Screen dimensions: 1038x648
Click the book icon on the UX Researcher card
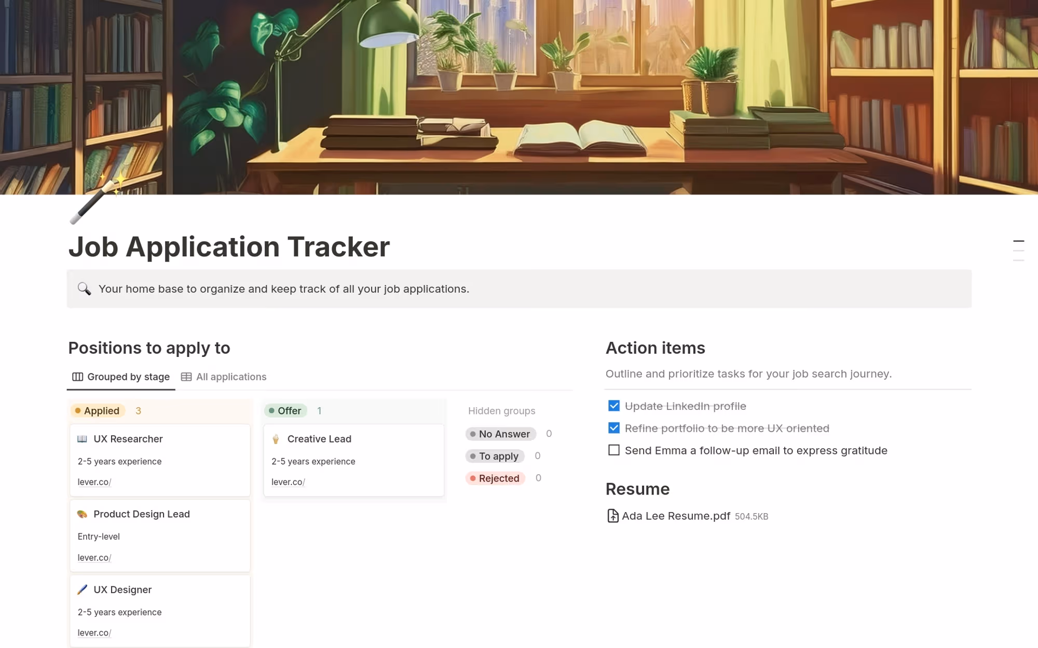83,438
